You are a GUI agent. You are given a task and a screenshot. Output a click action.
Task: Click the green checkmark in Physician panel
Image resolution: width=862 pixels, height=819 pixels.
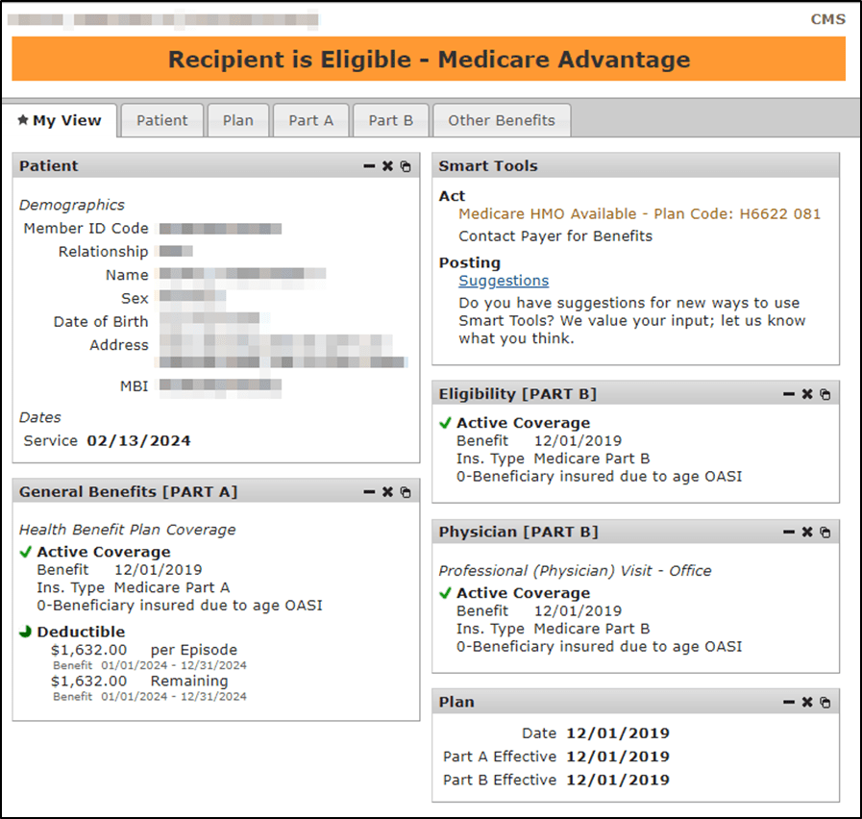point(445,593)
